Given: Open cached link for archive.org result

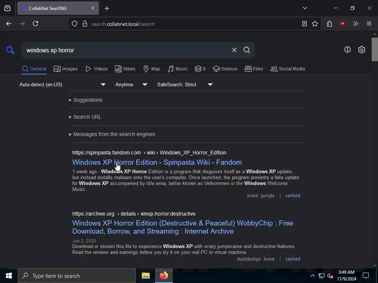Looking at the screenshot, I should coord(293,259).
